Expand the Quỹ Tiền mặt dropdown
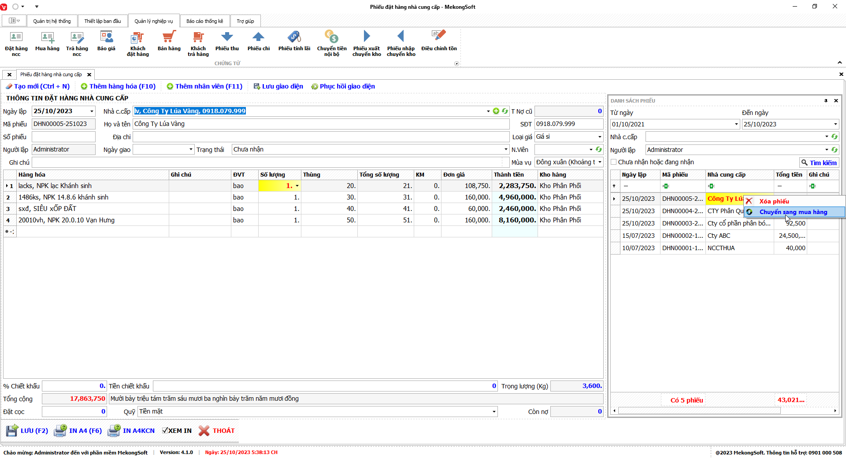846x458 pixels. (493, 412)
